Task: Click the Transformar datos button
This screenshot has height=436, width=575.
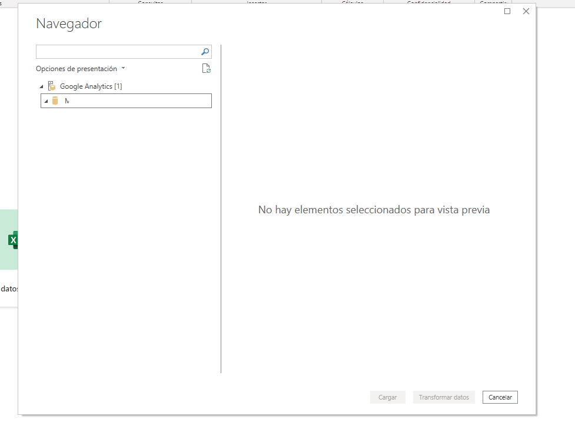Action: pos(444,397)
